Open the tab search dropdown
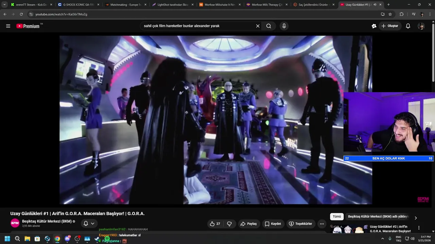435x244 pixels. (x=4, y=4)
